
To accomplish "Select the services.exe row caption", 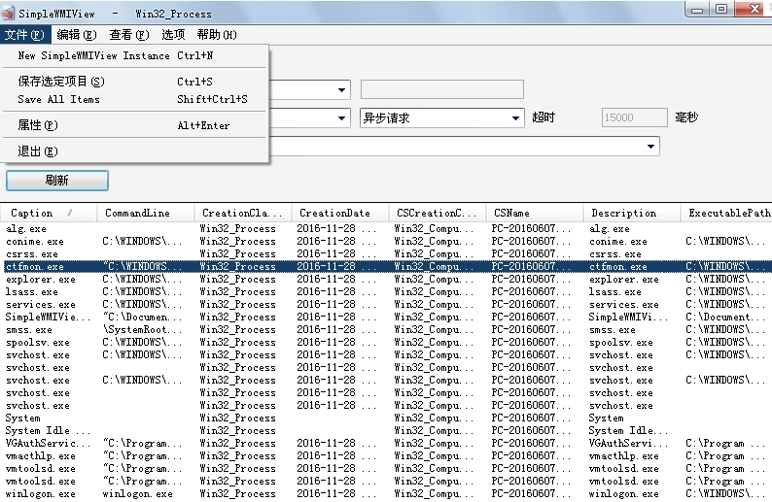I will pos(41,305).
